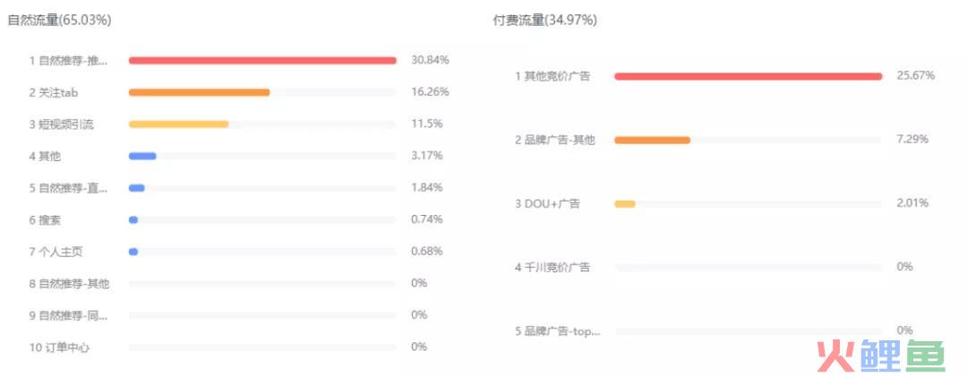Image resolution: width=967 pixels, height=377 pixels.
Task: Click the 搜索 row label
Action: point(45,220)
